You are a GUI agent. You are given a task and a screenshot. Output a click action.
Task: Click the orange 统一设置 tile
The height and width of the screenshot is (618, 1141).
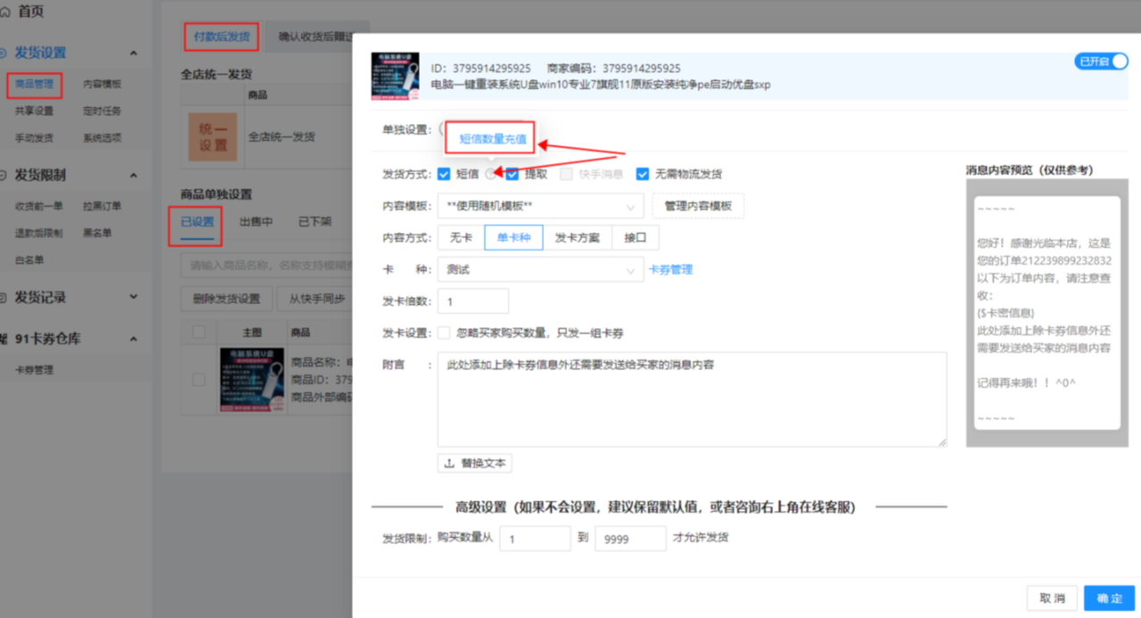coord(212,136)
